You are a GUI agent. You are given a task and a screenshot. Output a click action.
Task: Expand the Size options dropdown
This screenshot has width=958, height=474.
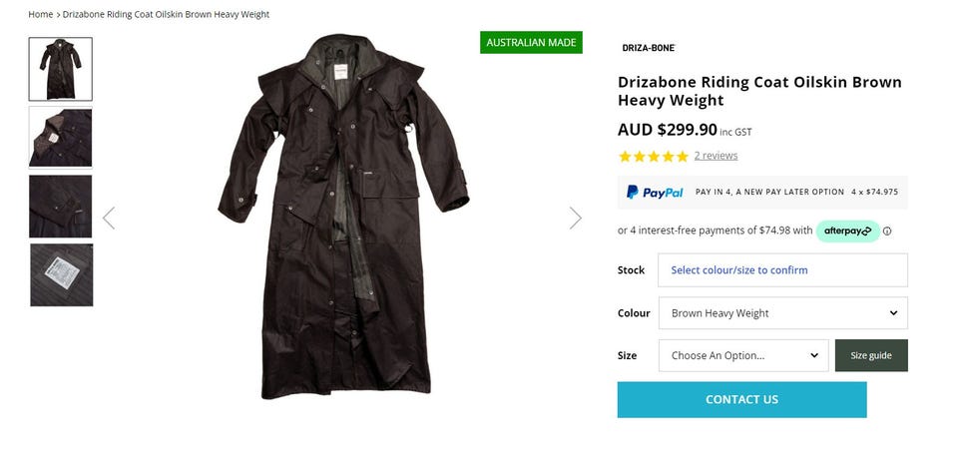743,355
